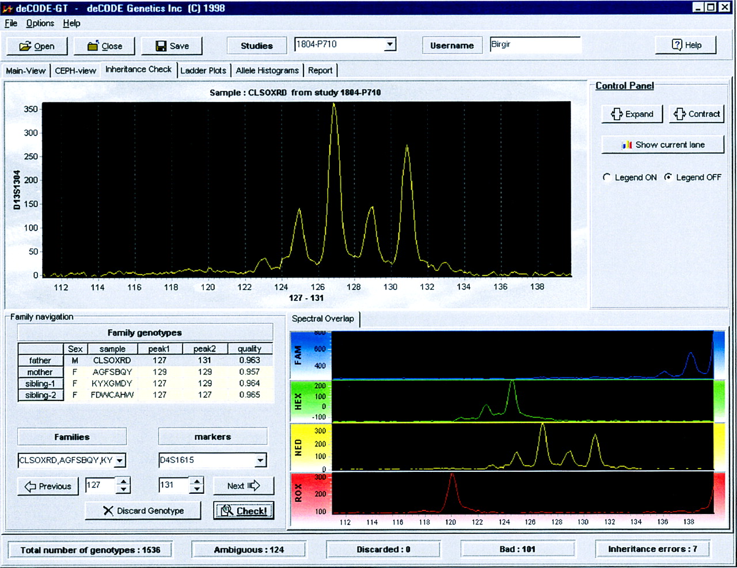This screenshot has width=737, height=568.
Task: Open the markers dropdown D4S1615
Action: click(261, 460)
